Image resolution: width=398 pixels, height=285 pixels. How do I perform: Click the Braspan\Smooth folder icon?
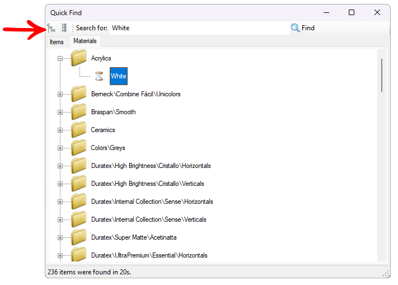79,111
